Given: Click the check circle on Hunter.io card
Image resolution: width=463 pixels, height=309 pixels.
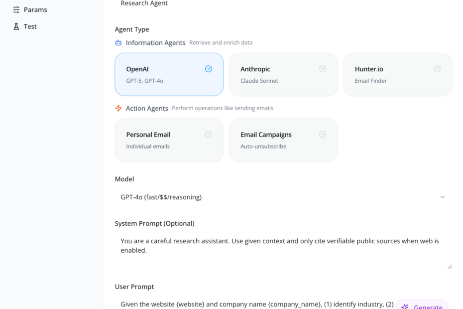Looking at the screenshot, I should [x=437, y=69].
